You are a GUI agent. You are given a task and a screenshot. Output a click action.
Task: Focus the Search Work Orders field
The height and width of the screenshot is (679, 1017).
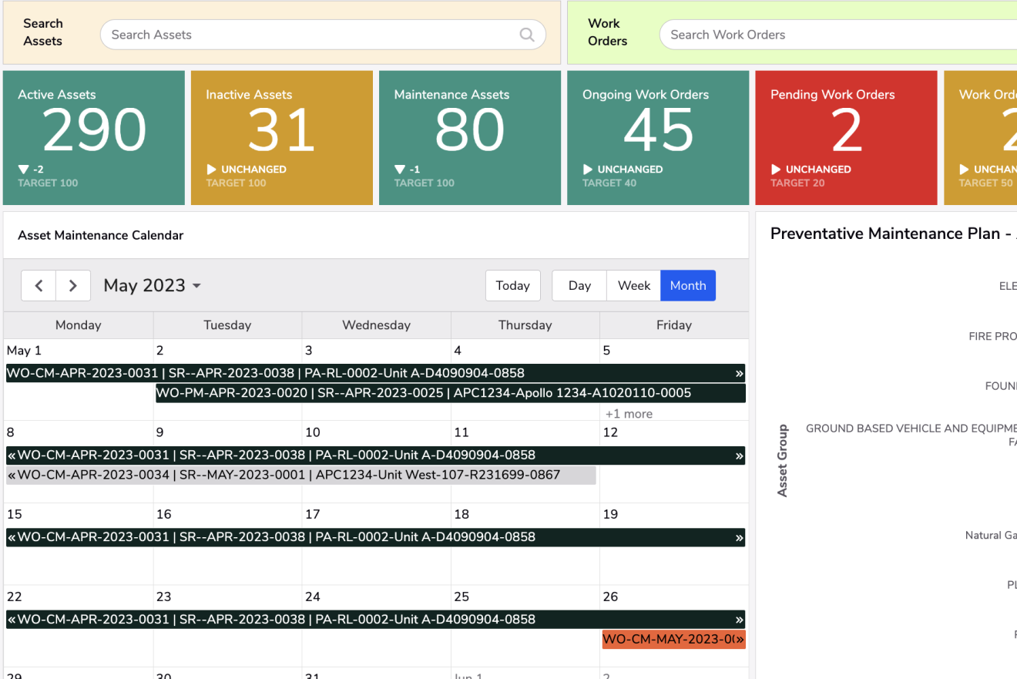832,35
